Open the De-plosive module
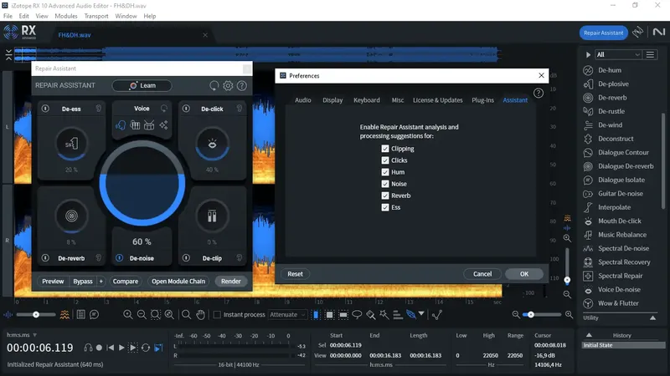The image size is (670, 376). (613, 84)
